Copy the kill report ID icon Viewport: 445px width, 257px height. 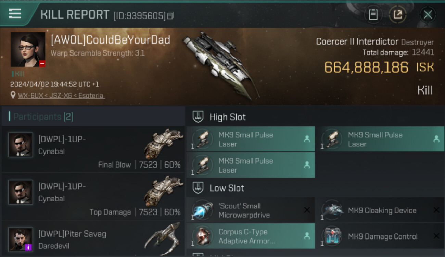pos(170,16)
